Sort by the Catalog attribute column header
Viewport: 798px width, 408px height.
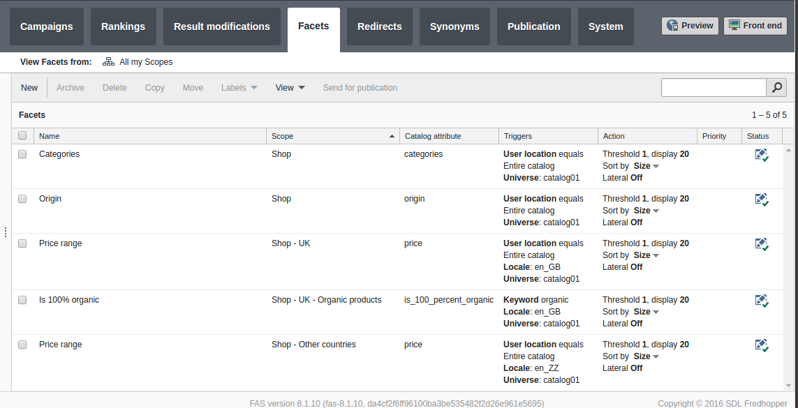449,136
